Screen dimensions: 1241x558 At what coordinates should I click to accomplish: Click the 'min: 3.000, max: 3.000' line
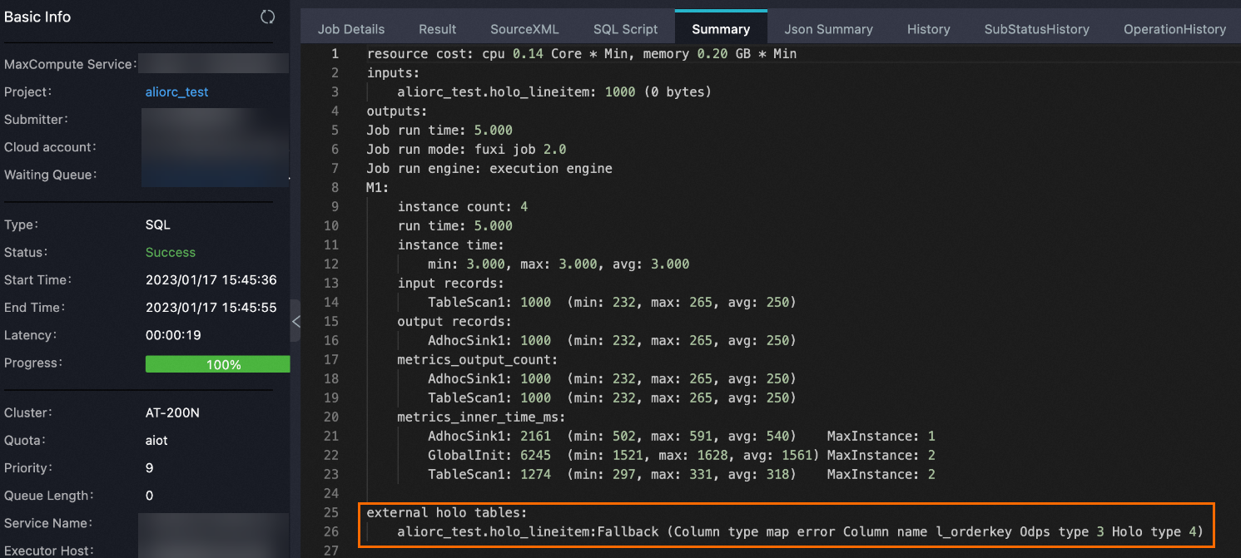[x=558, y=264]
